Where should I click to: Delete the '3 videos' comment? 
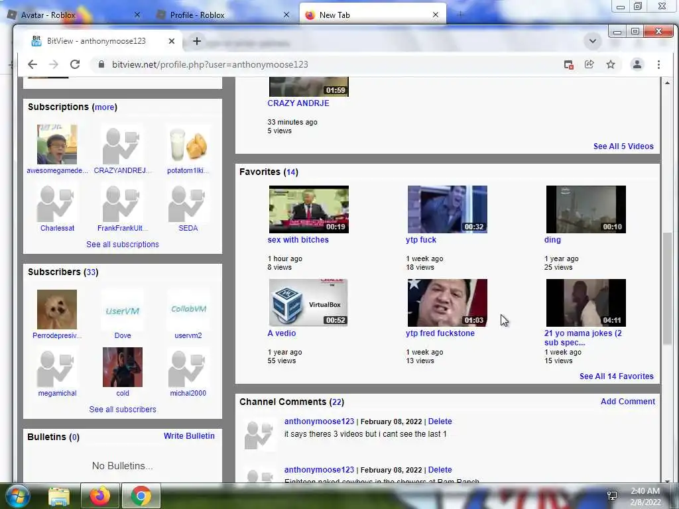click(x=440, y=422)
